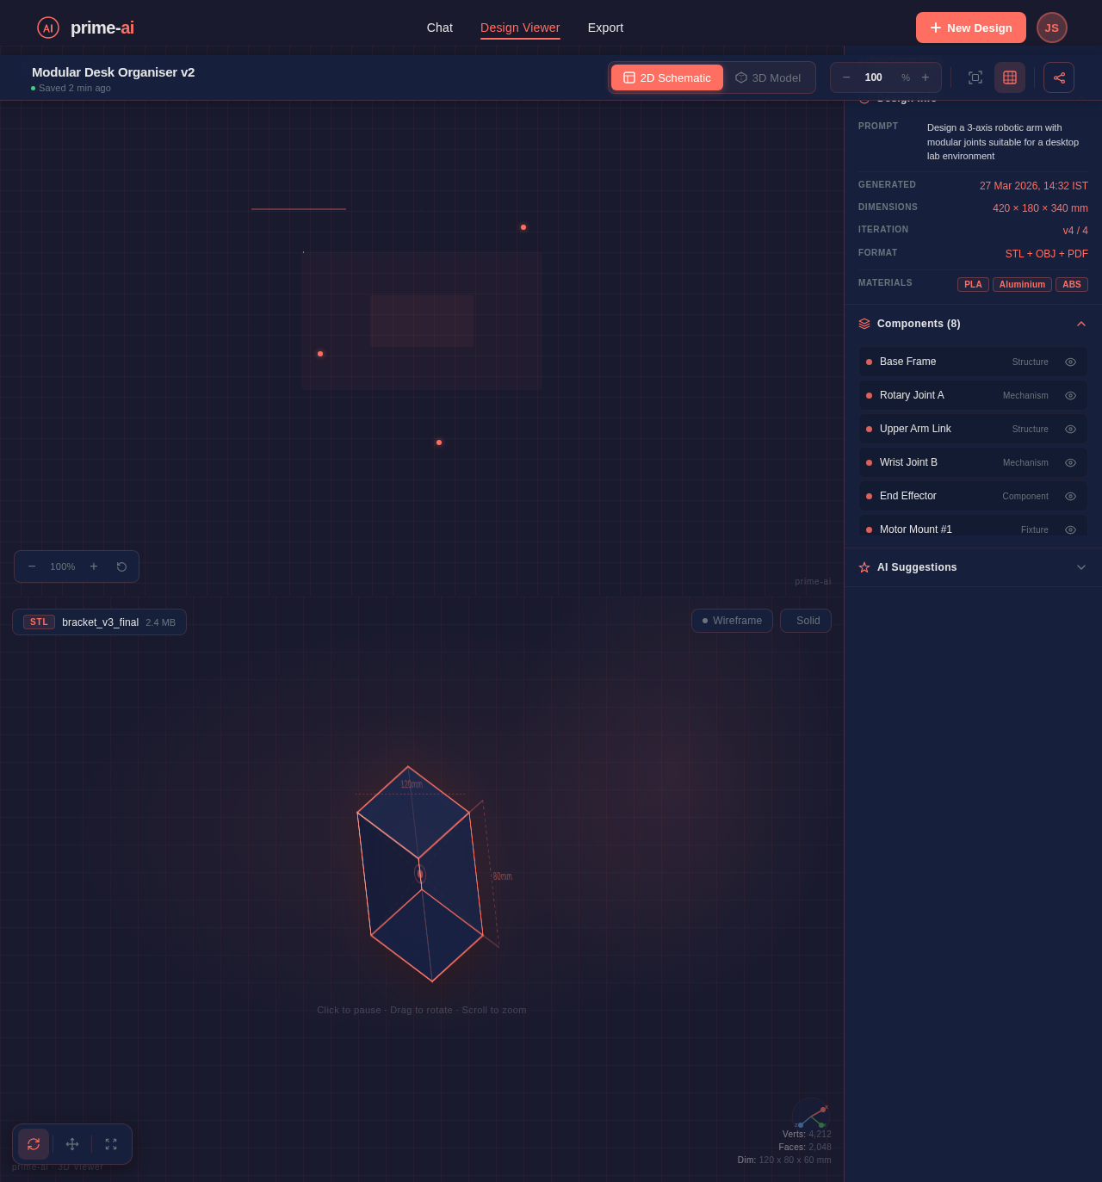
Task: Select the fit-to-screen framing icon
Action: tap(975, 77)
